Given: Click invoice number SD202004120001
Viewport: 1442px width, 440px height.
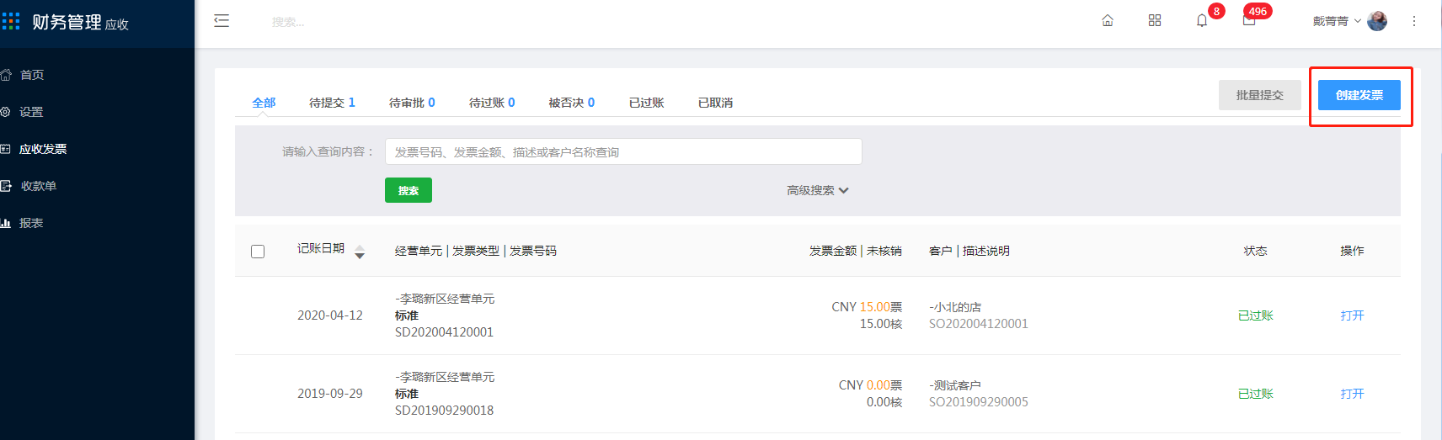Looking at the screenshot, I should [x=444, y=332].
